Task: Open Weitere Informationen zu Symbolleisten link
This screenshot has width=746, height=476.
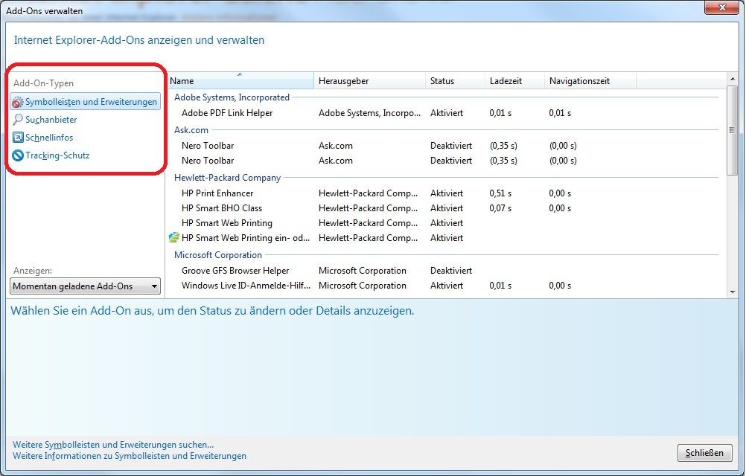Action: [130, 456]
